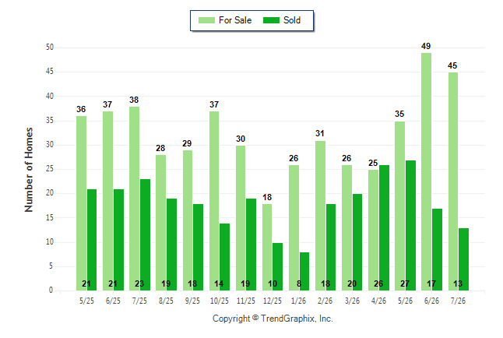Image resolution: width=503 pixels, height=338 pixels.
Task: Click the Number of Homes axis title
Action: pos(29,170)
